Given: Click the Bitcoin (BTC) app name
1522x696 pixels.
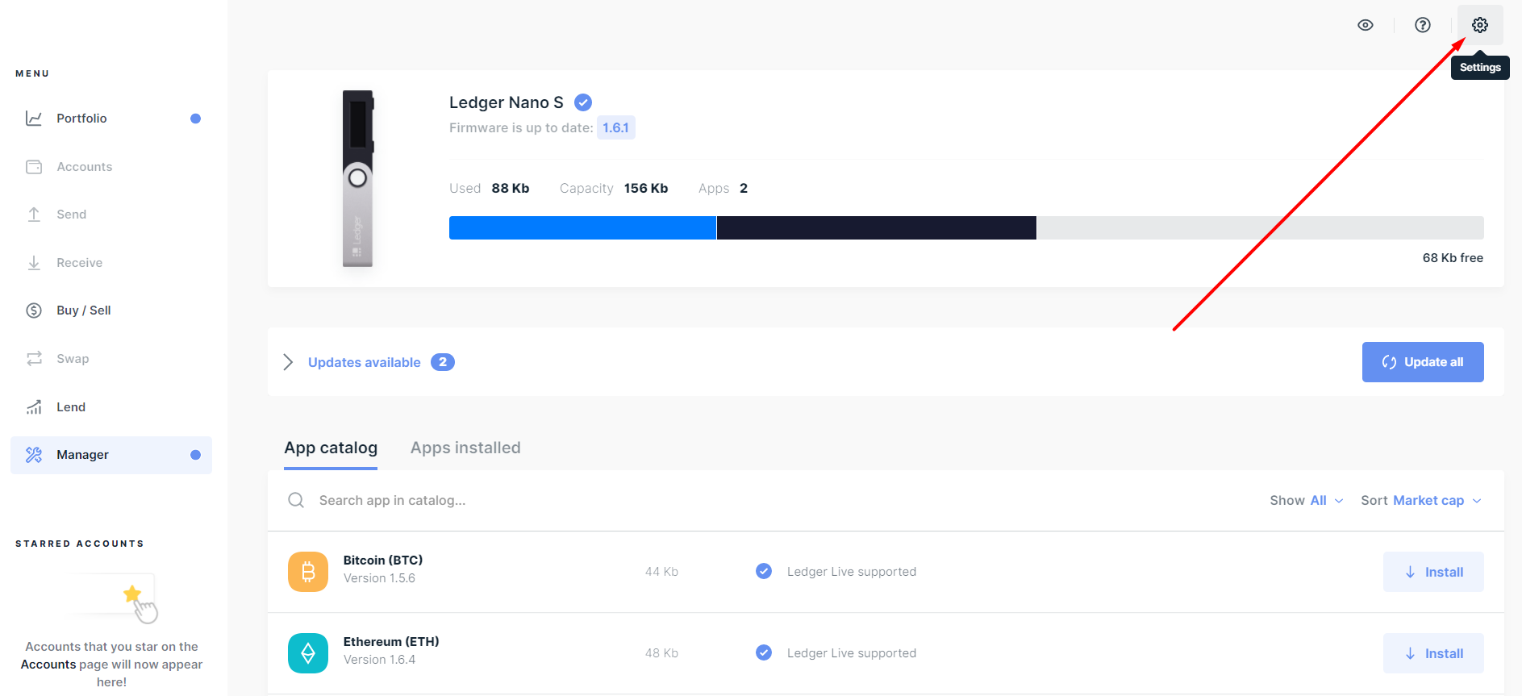Looking at the screenshot, I should click(x=383, y=560).
